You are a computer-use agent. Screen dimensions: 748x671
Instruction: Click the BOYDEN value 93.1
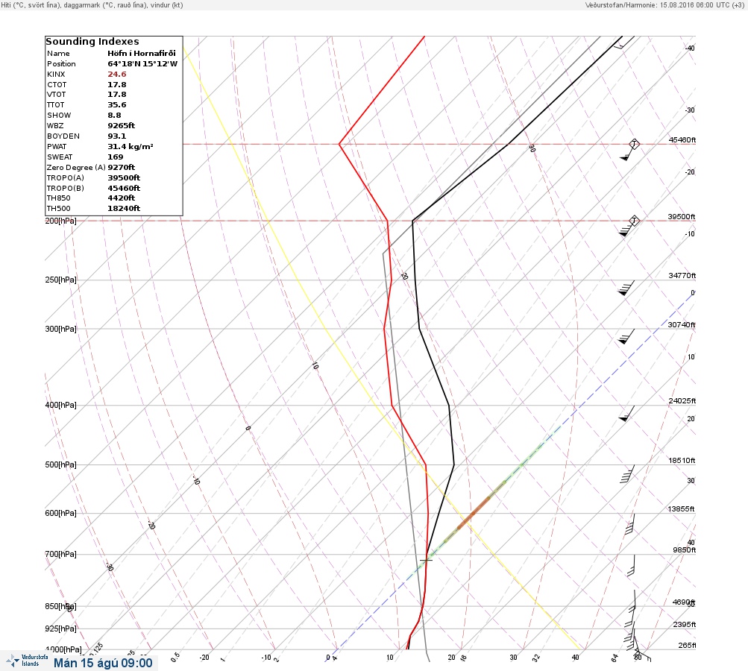pyautogui.click(x=117, y=136)
